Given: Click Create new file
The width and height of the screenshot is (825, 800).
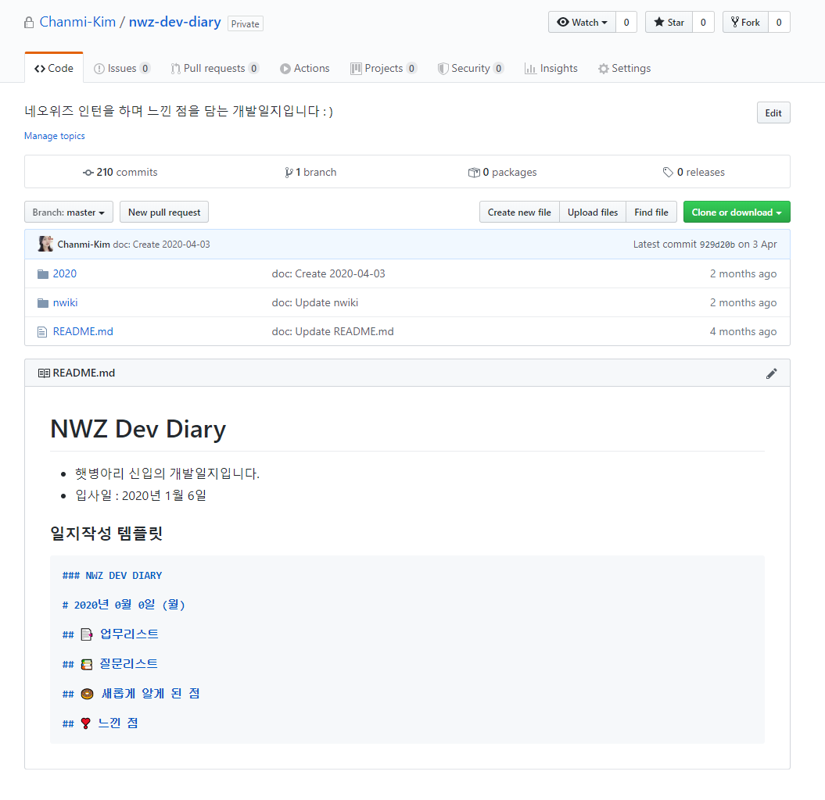Looking at the screenshot, I should (x=519, y=212).
